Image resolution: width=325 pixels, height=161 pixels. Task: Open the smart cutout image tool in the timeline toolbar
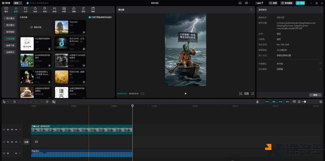click(x=54, y=102)
